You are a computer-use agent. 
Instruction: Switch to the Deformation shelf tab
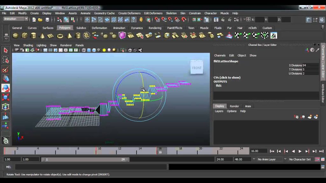pyautogui.click(x=99, y=28)
